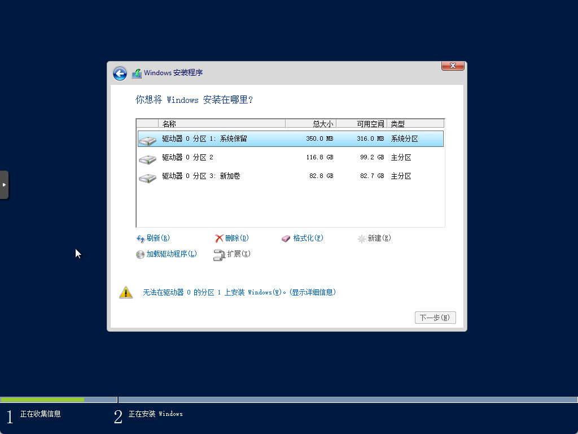Delete the partition via 删除(D)

(237, 238)
